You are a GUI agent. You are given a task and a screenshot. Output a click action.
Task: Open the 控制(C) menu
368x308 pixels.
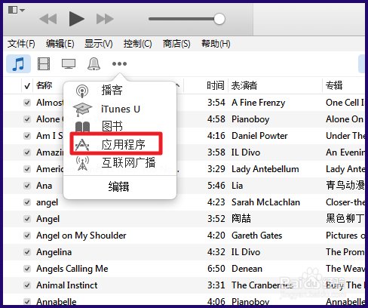[138, 44]
